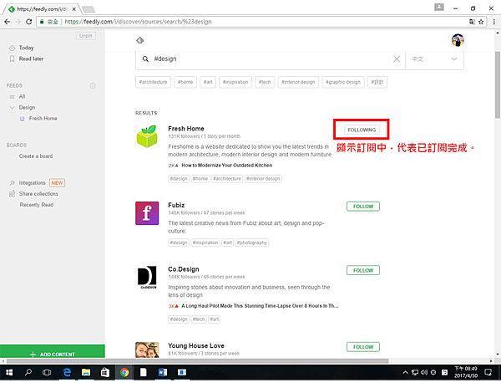Image resolution: width=501 pixels, height=383 pixels.
Task: Open the Chrome three-dot menu
Action: (x=494, y=22)
